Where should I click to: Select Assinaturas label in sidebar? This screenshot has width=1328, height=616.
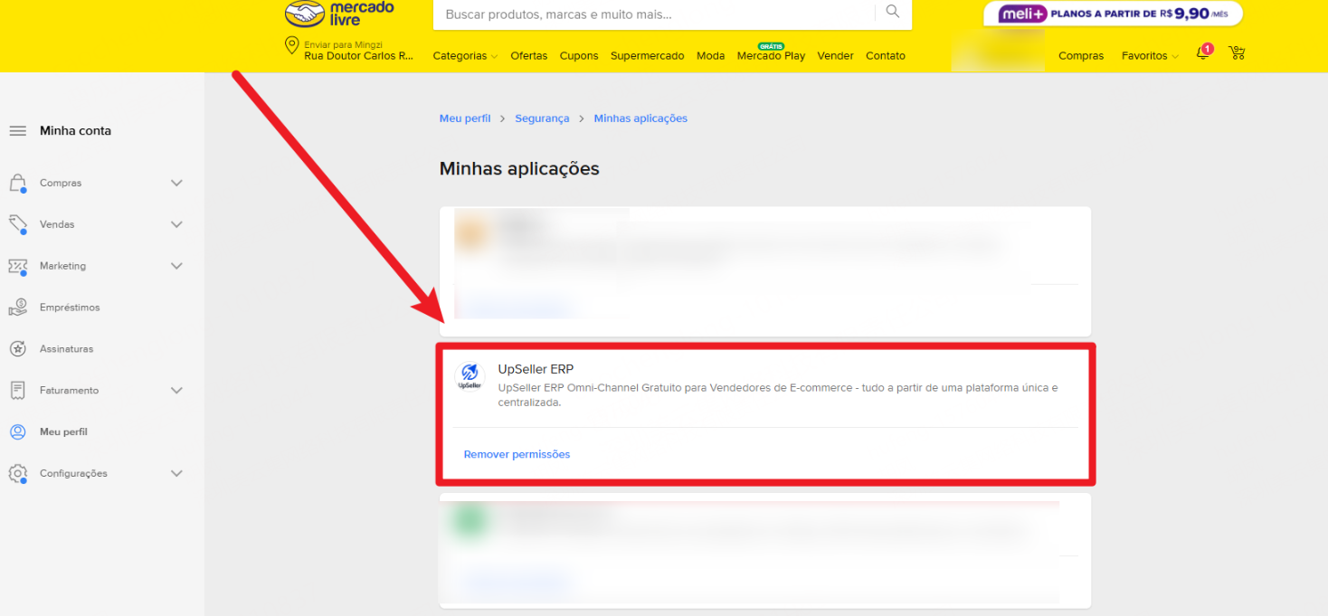coord(66,349)
